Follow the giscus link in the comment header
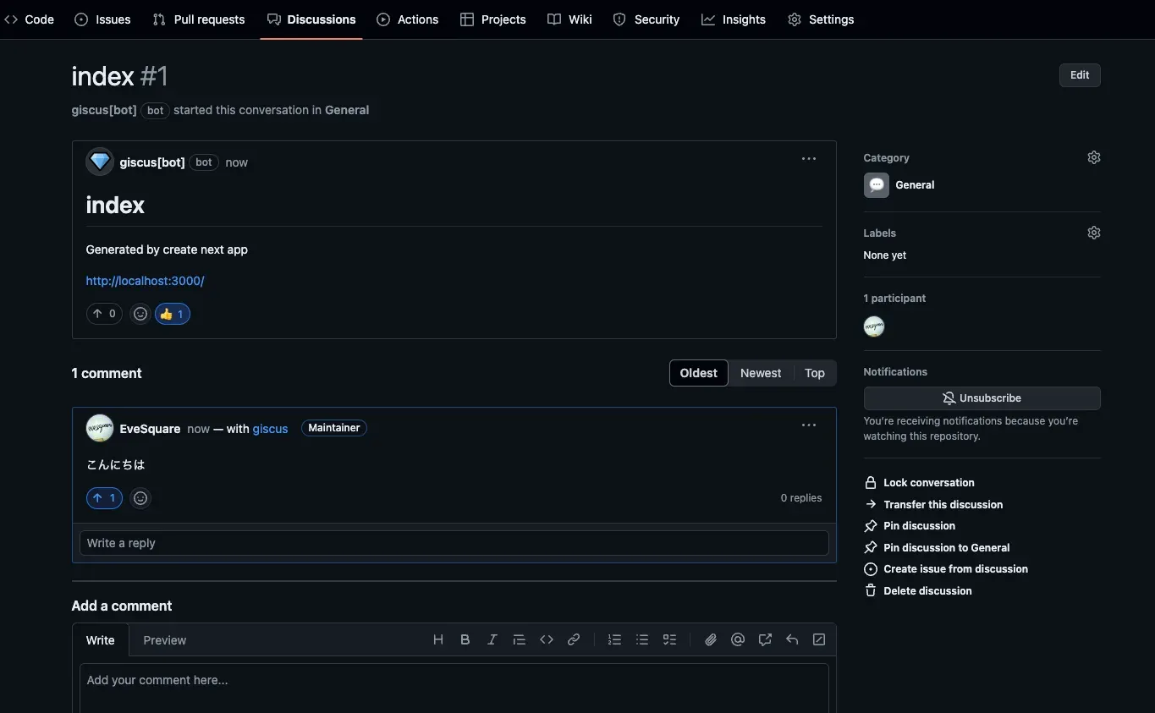 (x=271, y=429)
